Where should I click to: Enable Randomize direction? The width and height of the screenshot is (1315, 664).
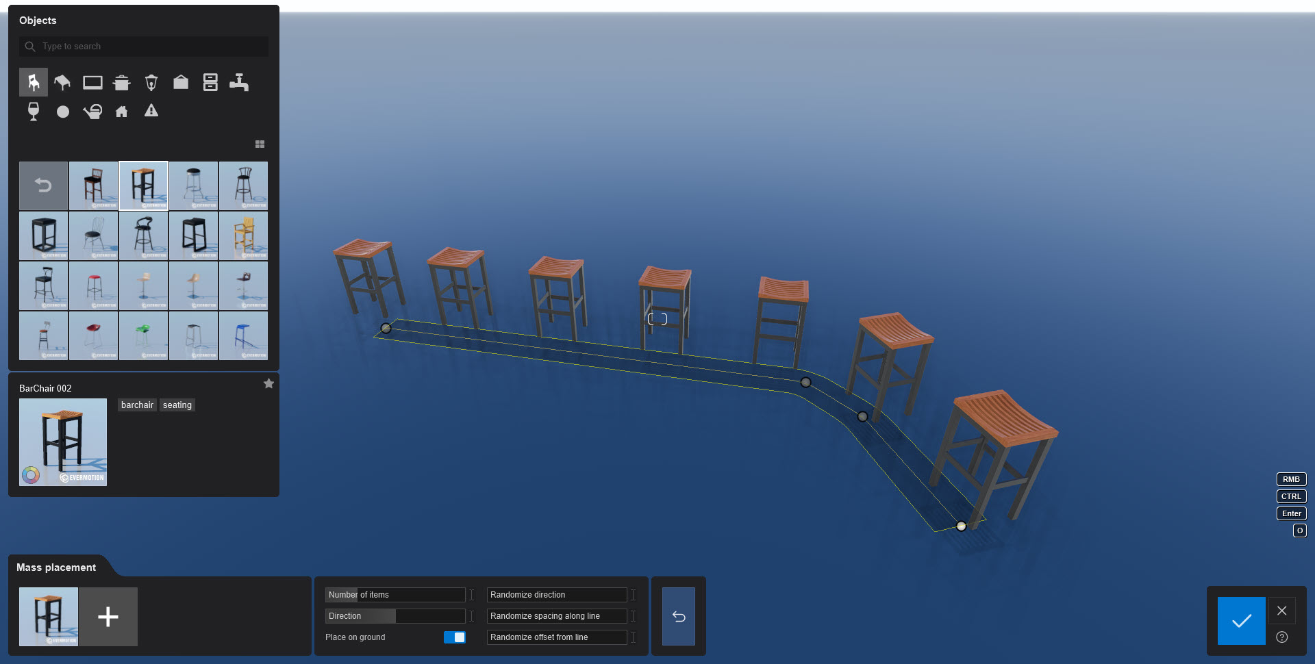(x=556, y=595)
